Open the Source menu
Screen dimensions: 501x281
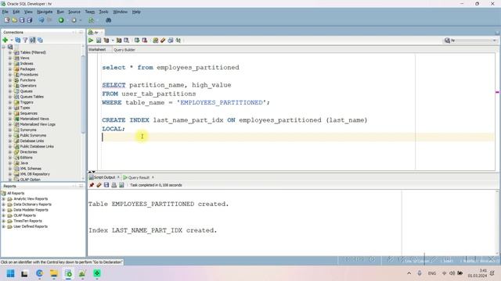[74, 12]
